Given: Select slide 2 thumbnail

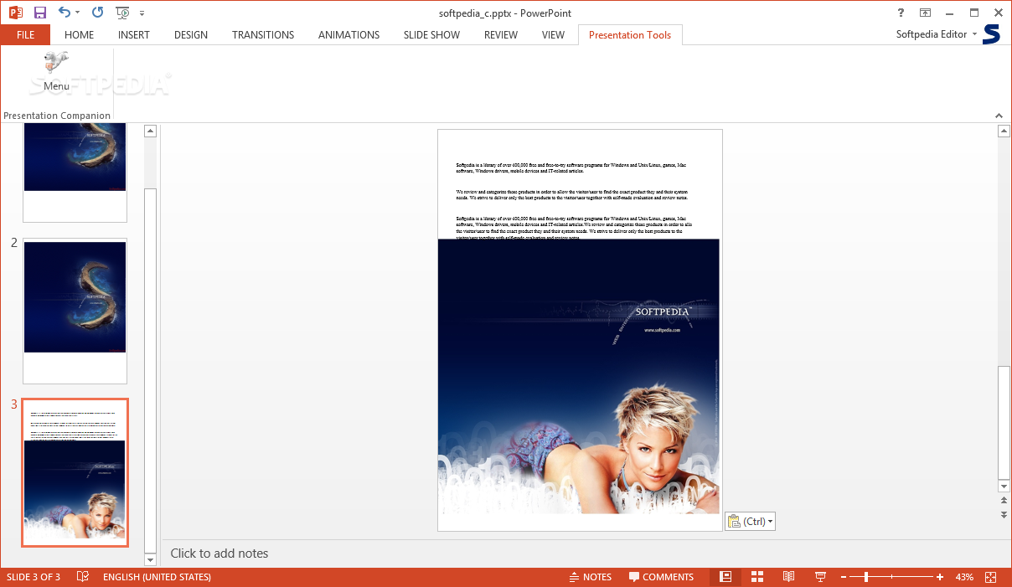Looking at the screenshot, I should [x=75, y=311].
